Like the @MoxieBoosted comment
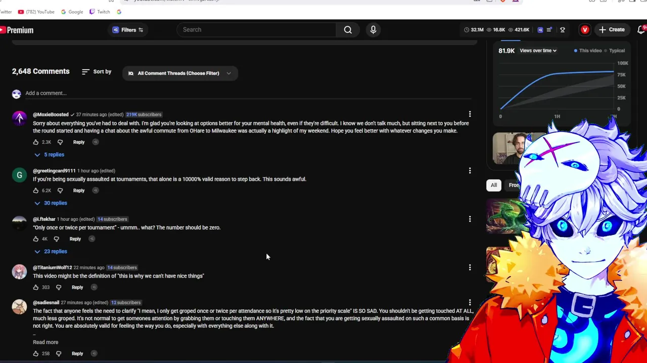This screenshot has height=363, width=647. 36,142
